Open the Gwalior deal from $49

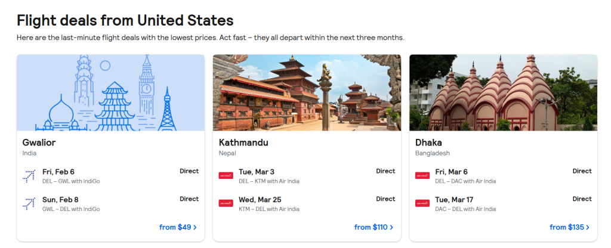tap(178, 227)
